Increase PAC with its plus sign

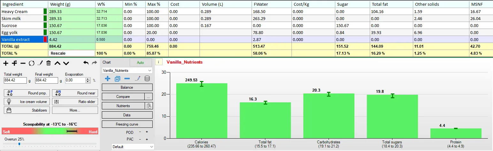[147, 139]
